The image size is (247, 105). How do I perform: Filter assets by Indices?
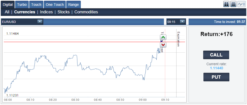pos(46,12)
